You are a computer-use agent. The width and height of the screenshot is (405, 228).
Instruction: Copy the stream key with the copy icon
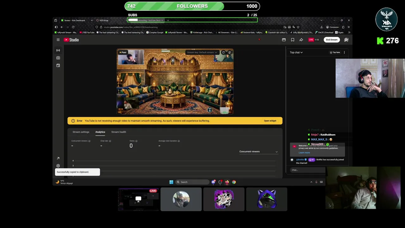pos(230,52)
